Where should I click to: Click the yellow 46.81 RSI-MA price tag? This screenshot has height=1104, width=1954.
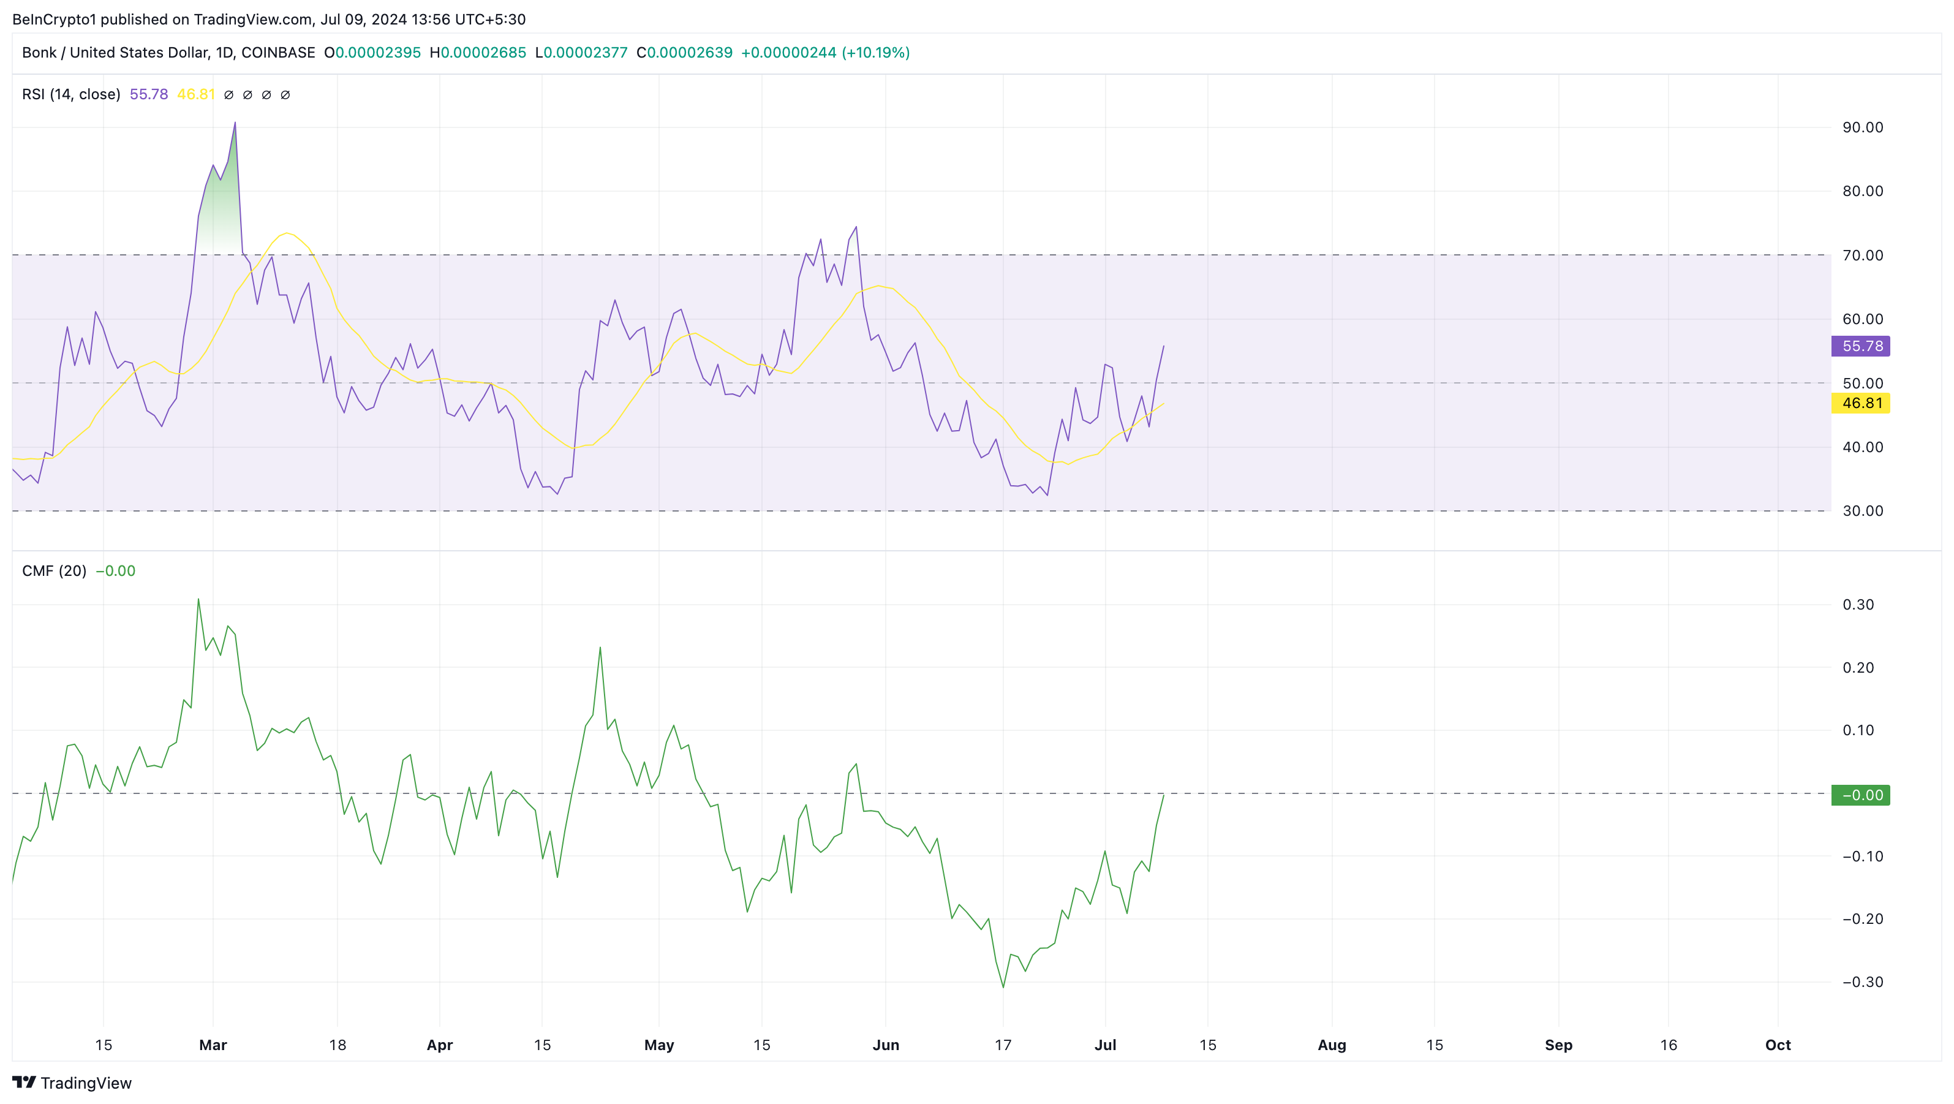pos(1860,403)
